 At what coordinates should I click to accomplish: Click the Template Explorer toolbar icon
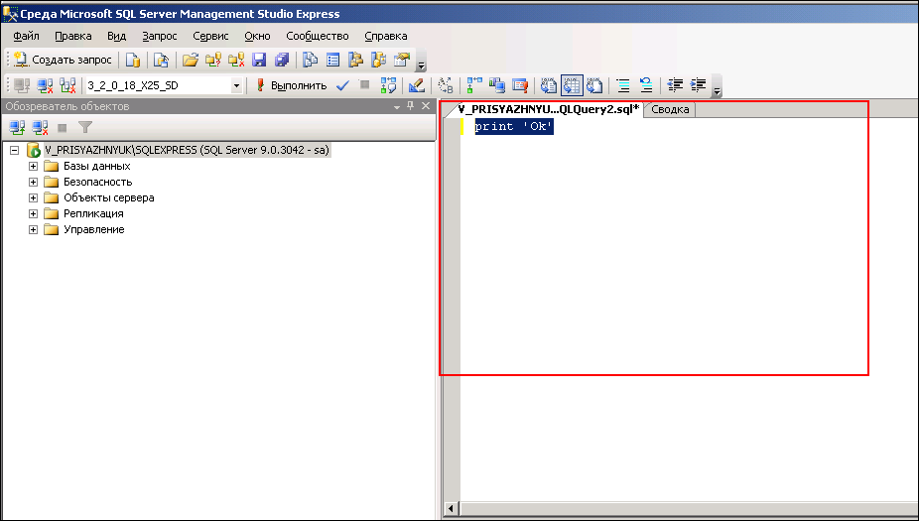[x=379, y=60]
